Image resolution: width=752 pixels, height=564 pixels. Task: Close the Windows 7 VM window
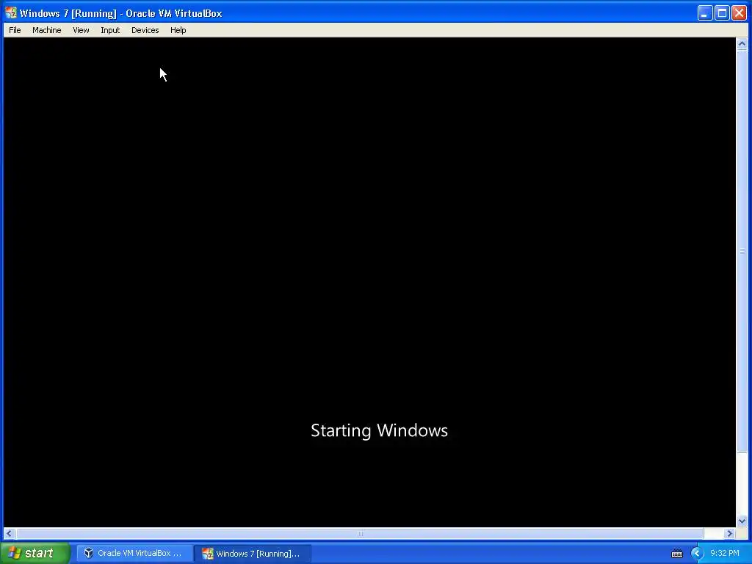[739, 13]
